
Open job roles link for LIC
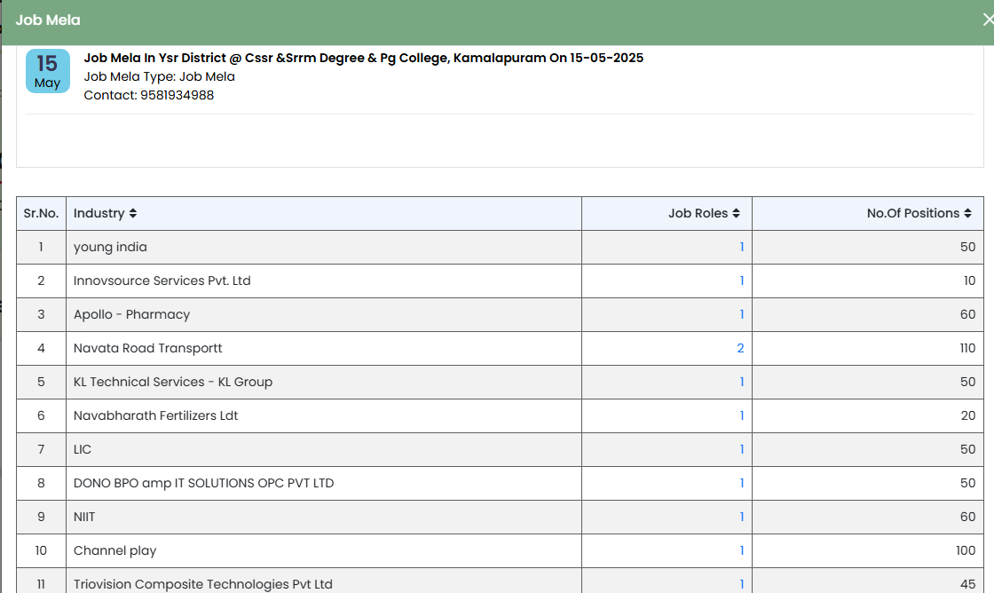(742, 449)
